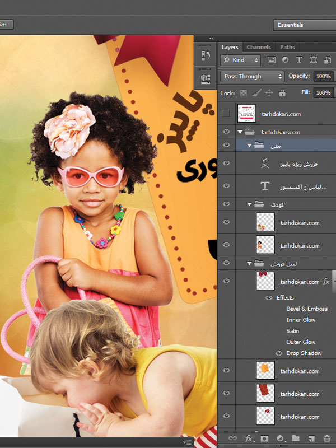Lock all with the padlock icon
This screenshot has height=448, width=336.
(282, 93)
